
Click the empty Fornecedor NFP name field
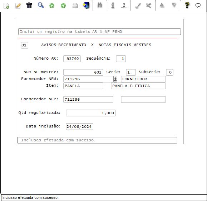[143, 99]
